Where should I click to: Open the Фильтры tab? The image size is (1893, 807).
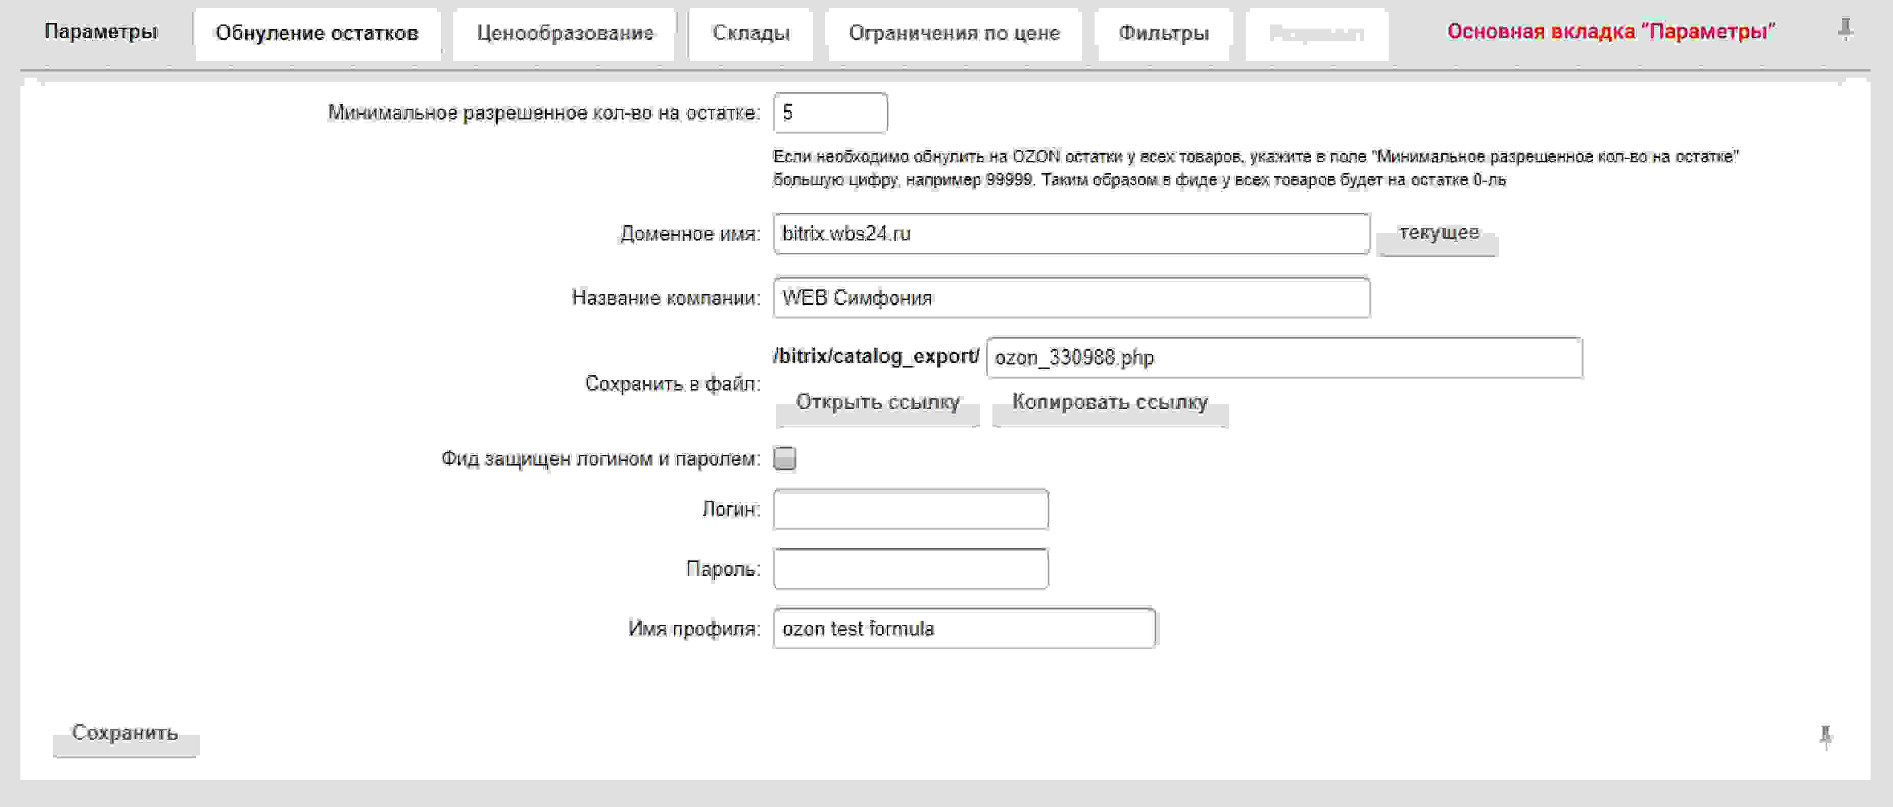click(x=1163, y=33)
